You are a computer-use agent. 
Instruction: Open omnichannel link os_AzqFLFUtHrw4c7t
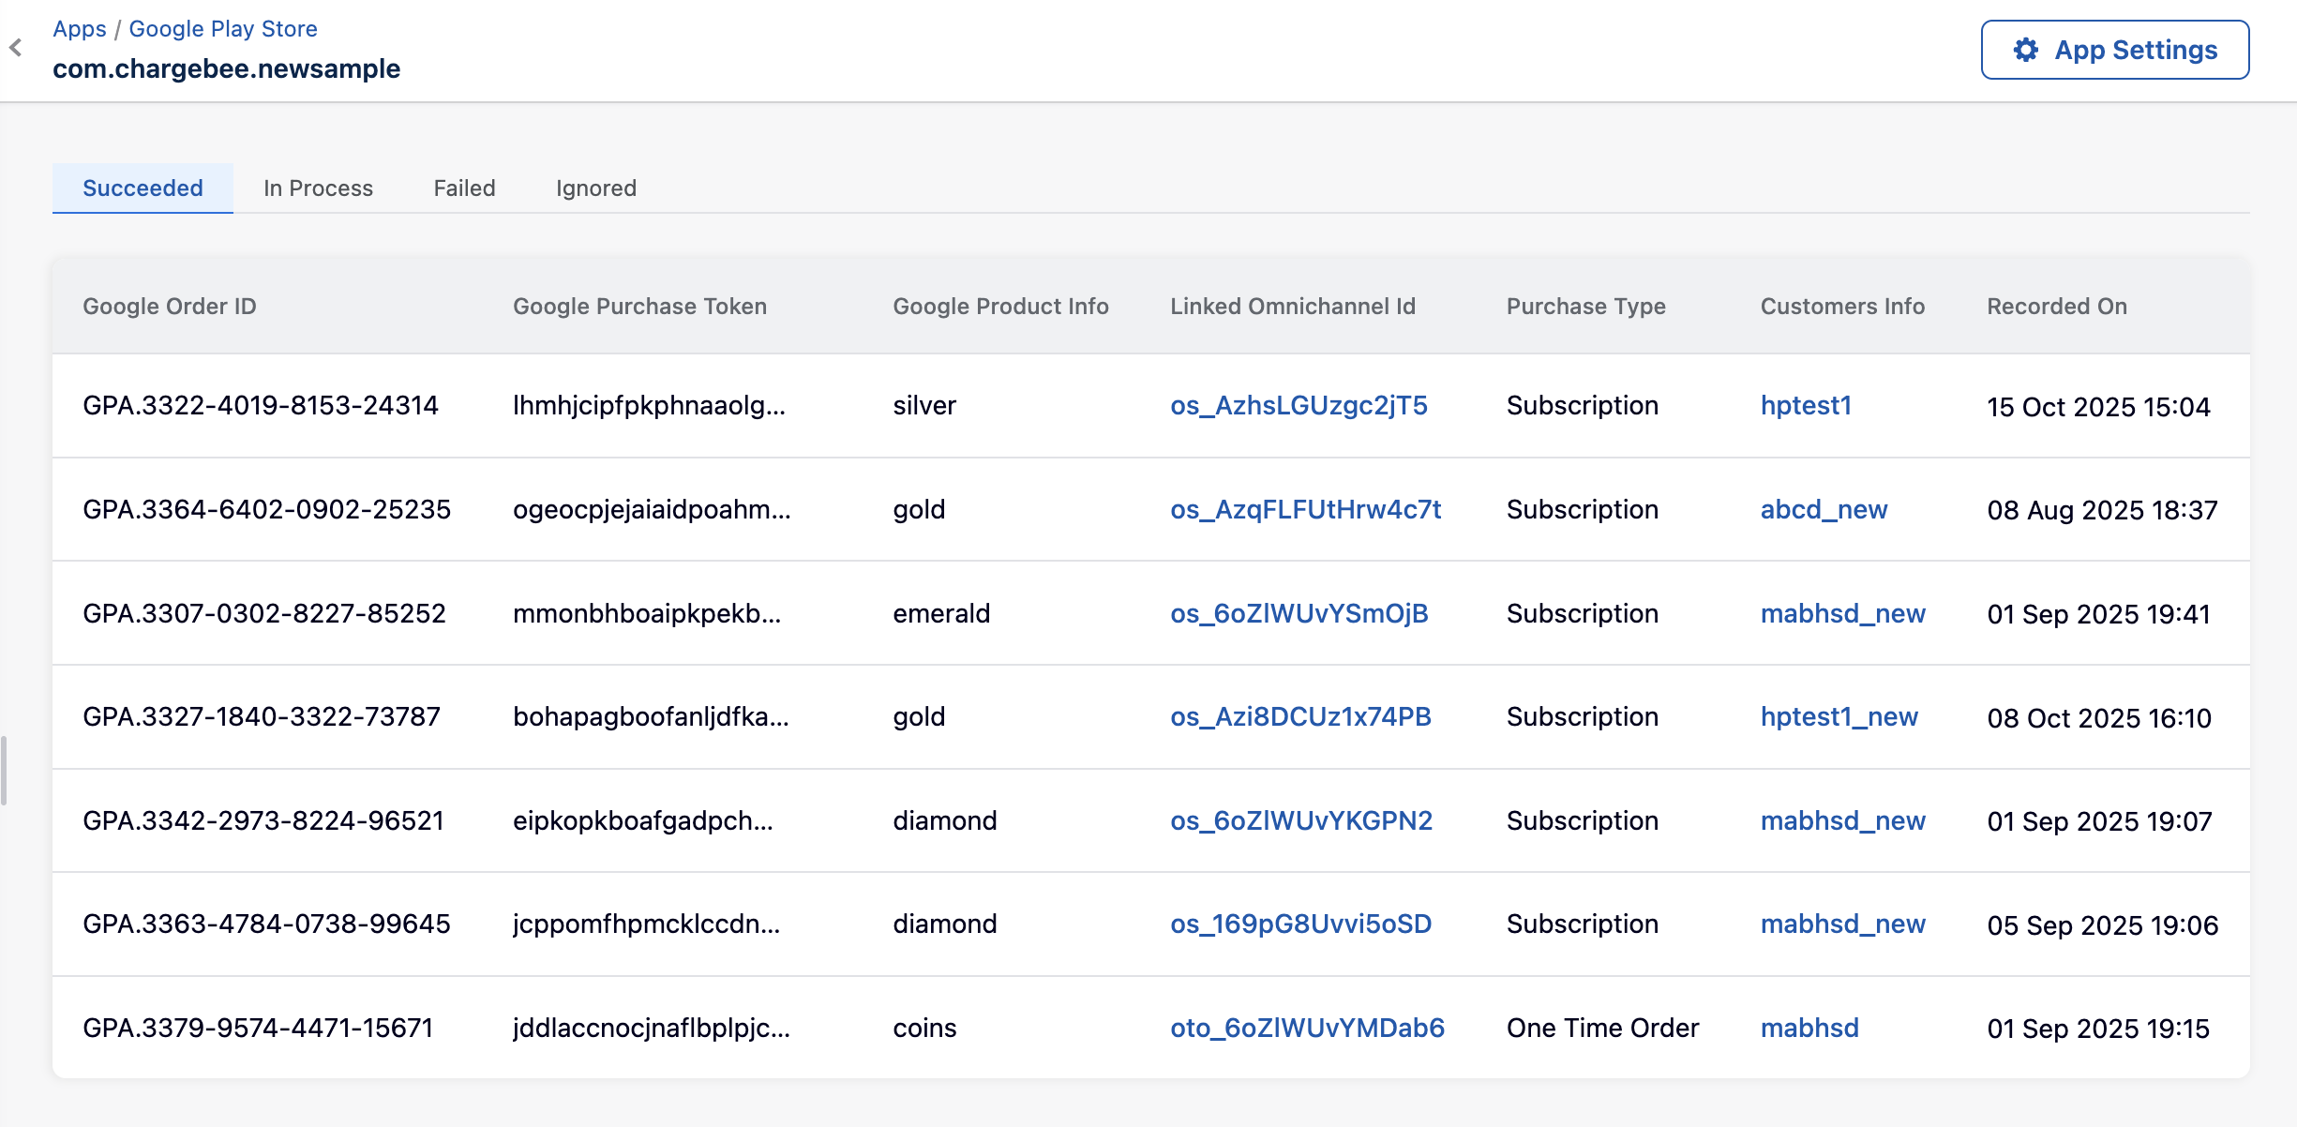(x=1305, y=510)
